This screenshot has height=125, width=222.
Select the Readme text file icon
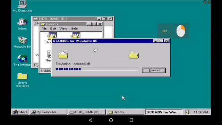pyautogui.click(x=49, y=54)
